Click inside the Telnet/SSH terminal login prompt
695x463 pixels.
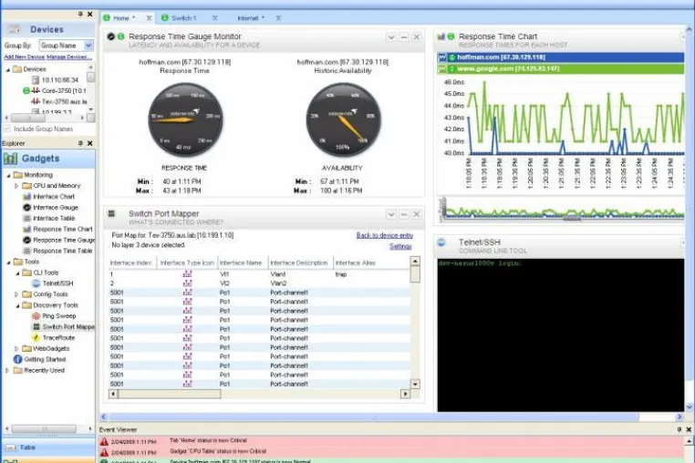click(x=480, y=263)
